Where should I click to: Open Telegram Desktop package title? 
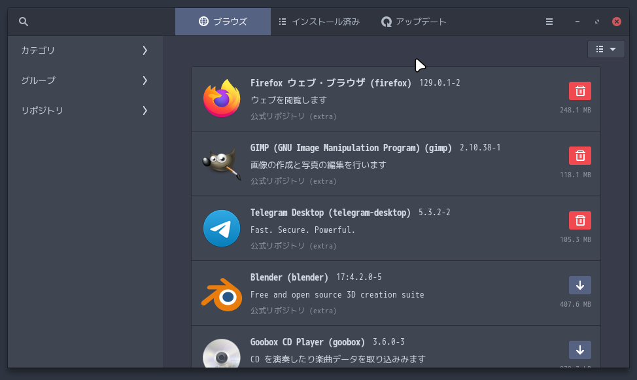point(330,213)
